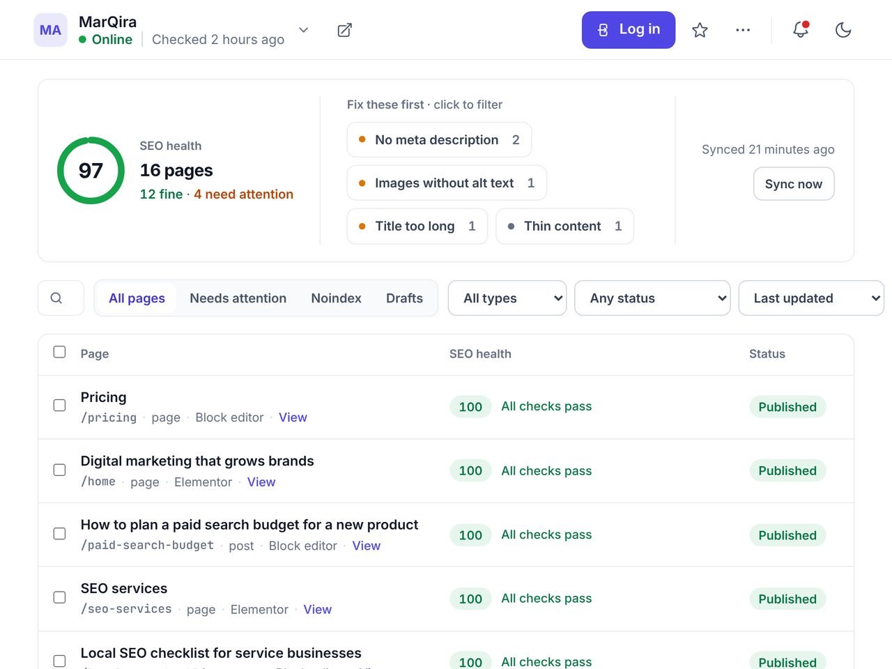Tick the select-all pages checkbox
This screenshot has height=669, width=892.
(60, 352)
